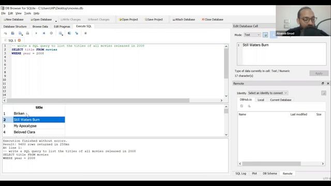Switch to the DBHub.io tab
Screen dimensions: 331x186
[x=246, y=100]
